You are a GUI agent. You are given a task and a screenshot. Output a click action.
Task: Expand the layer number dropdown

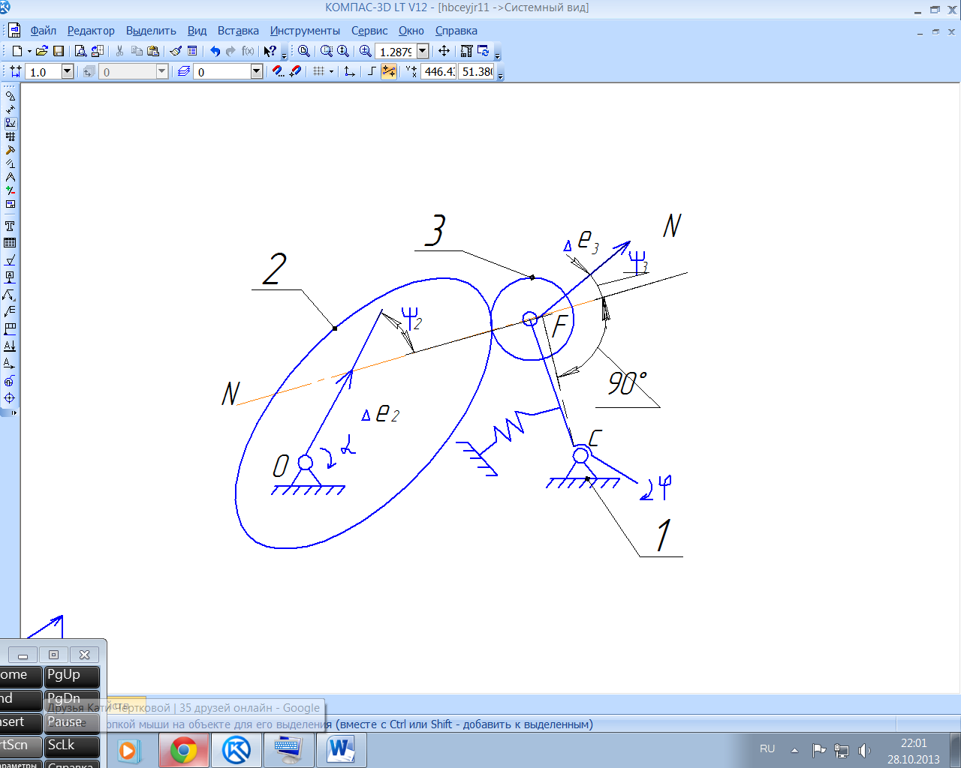tap(257, 71)
